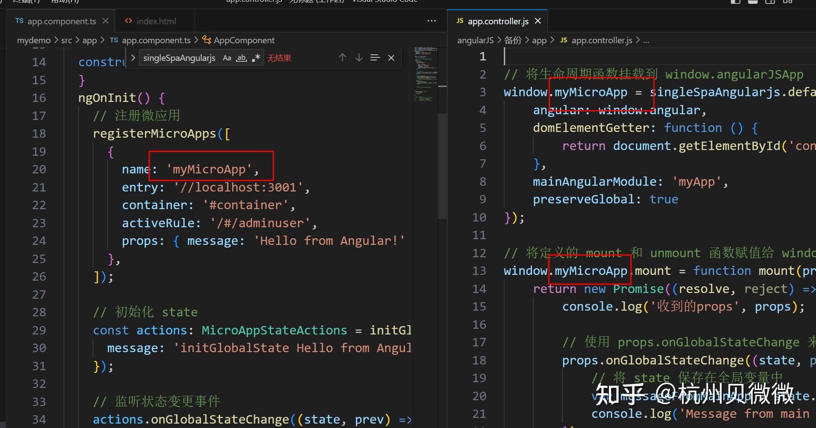Viewport: 816px width, 428px height.
Task: Expand the replace field chevron
Action: click(133, 58)
